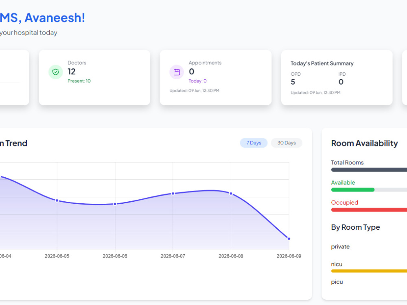The width and height of the screenshot is (407, 305).
Task: Select the 2026-06-08 data point on chart
Action: point(231,194)
